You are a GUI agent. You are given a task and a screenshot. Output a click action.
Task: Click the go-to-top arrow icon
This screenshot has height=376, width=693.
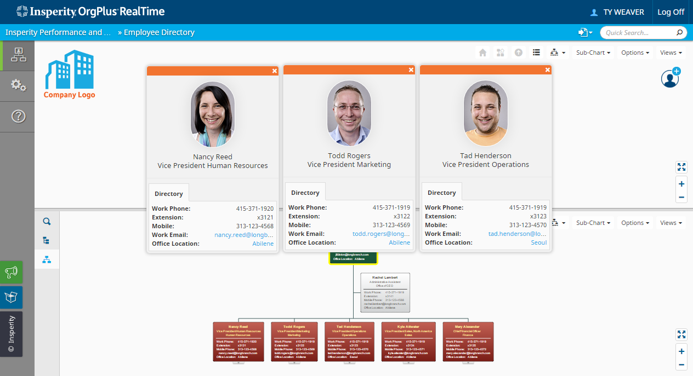[518, 52]
